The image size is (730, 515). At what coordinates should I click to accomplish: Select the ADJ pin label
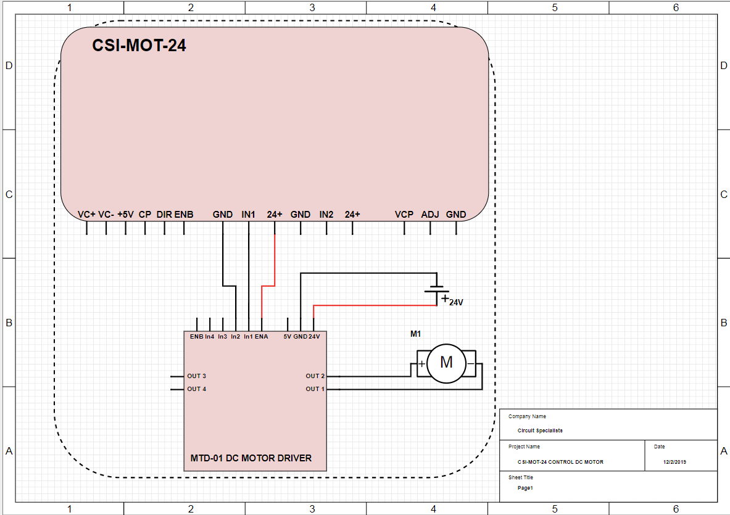point(430,215)
